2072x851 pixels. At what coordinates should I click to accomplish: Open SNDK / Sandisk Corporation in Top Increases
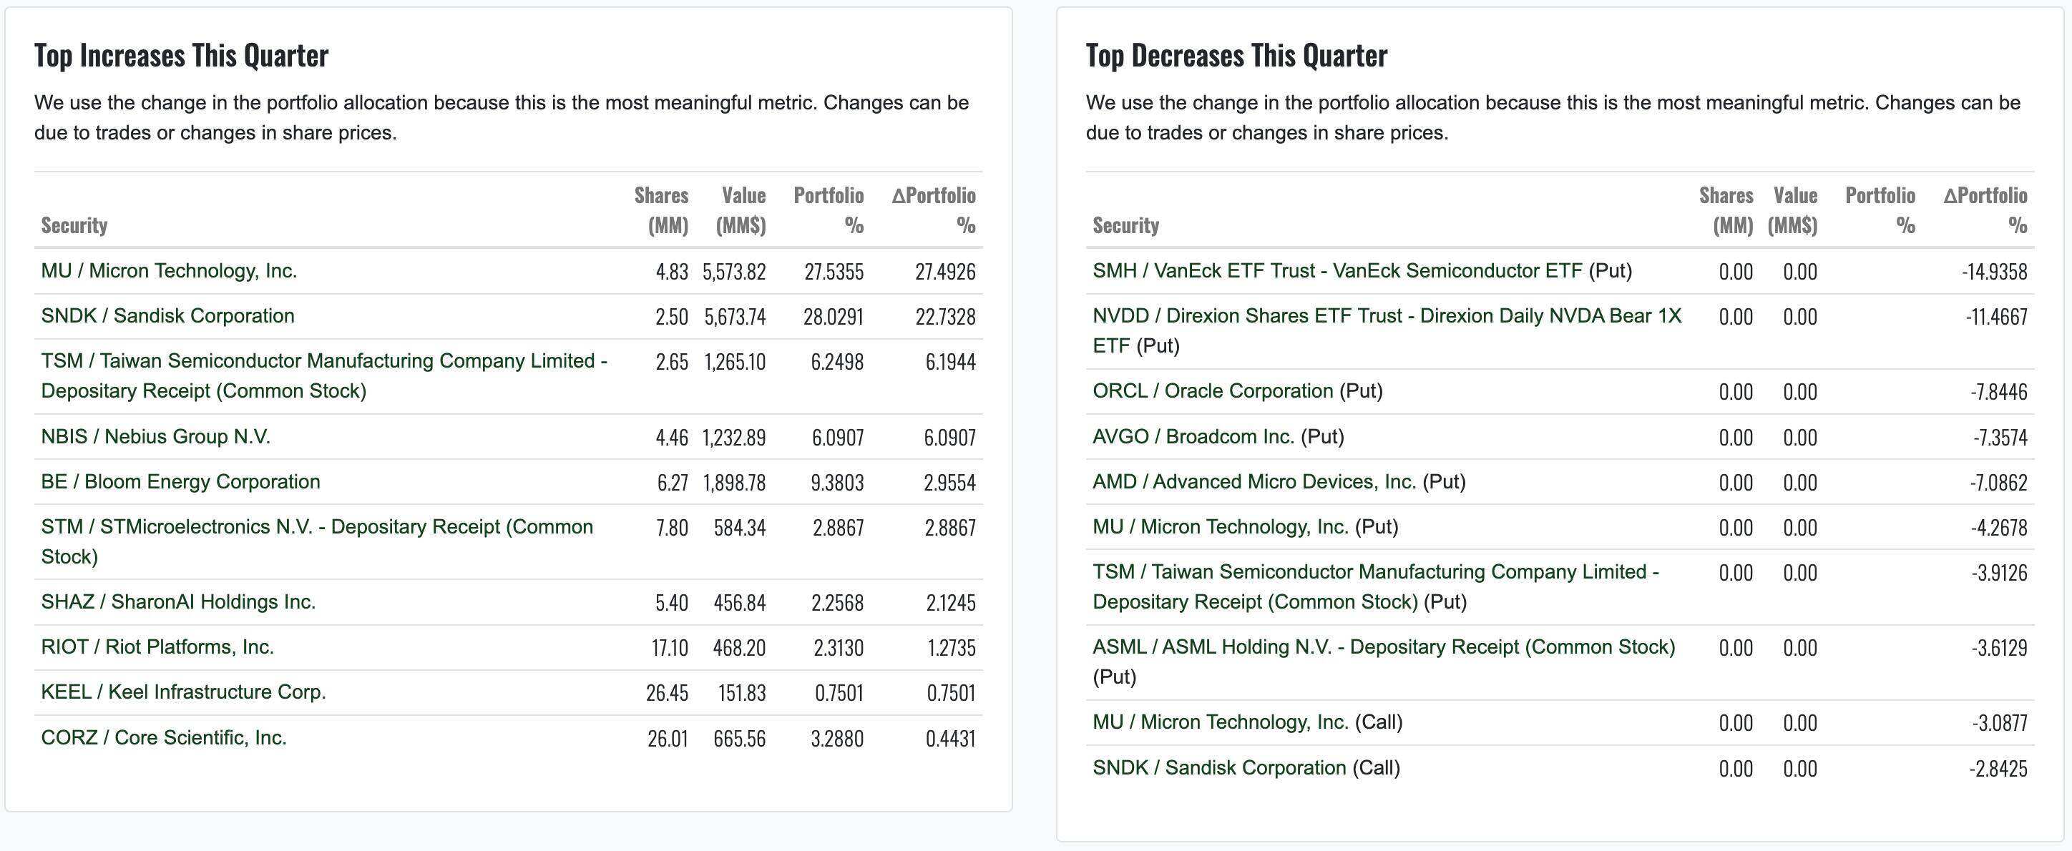[x=167, y=316]
